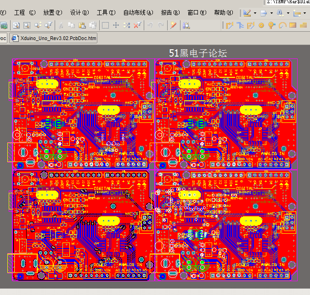Select the place arc by edge tool
The width and height of the screenshot is (310, 295).
tap(282, 25)
